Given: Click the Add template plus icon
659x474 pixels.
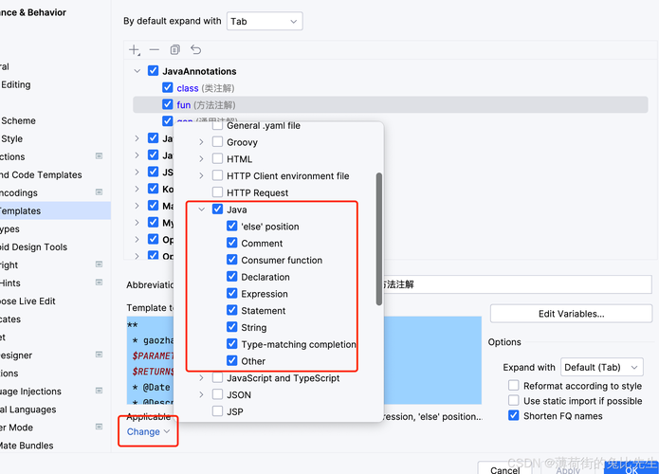Looking at the screenshot, I should [135, 49].
